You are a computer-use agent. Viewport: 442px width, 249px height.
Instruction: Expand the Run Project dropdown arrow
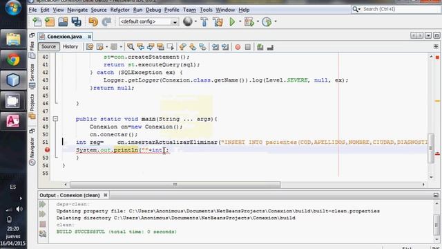pyautogui.click(x=240, y=21)
